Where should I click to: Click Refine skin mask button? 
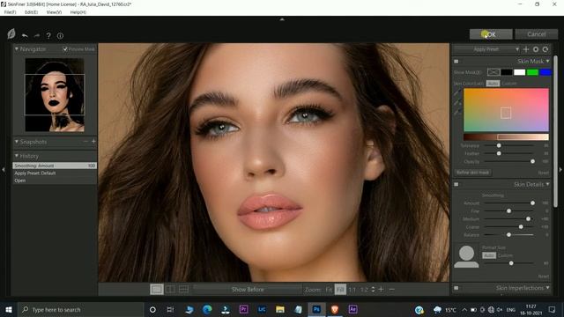(472, 173)
